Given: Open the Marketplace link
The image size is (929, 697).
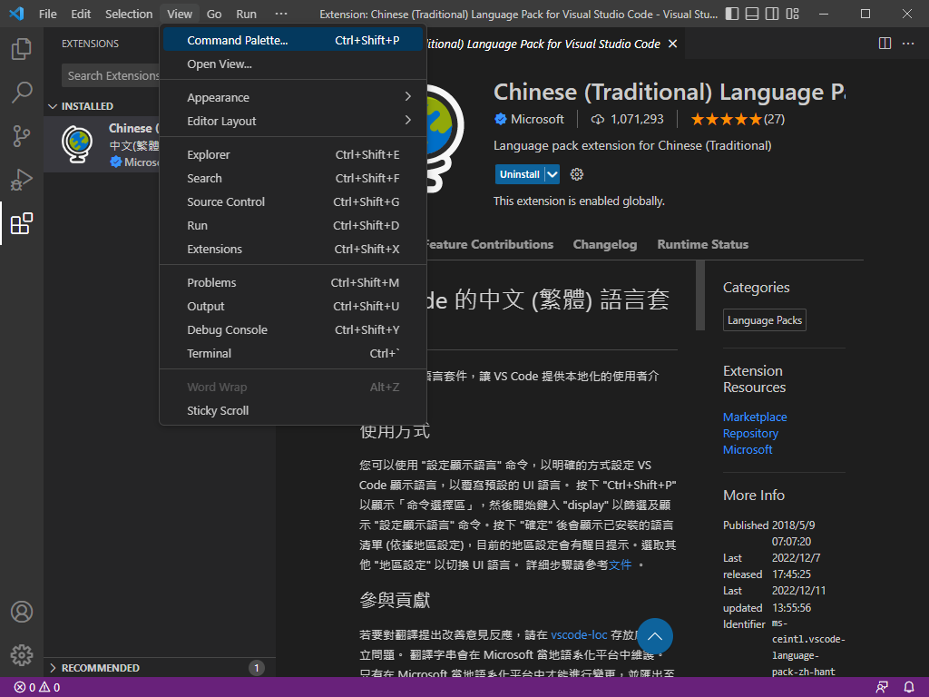Looking at the screenshot, I should pos(755,417).
